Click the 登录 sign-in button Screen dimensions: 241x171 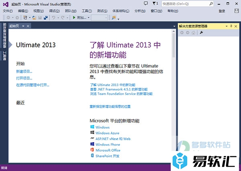click(x=222, y=11)
